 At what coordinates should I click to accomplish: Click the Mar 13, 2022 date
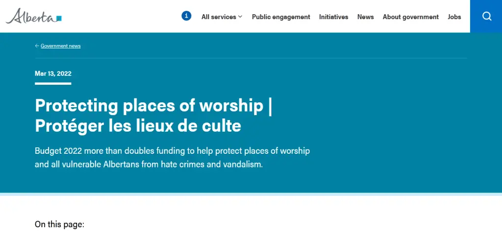(x=53, y=73)
